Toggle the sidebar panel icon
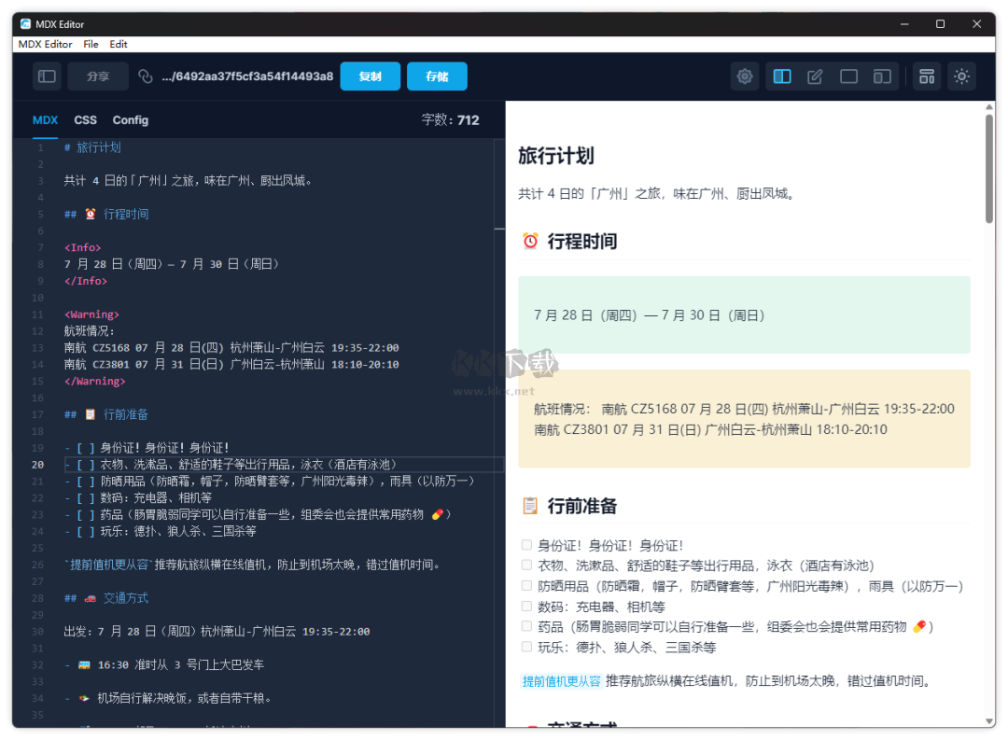 (x=47, y=77)
